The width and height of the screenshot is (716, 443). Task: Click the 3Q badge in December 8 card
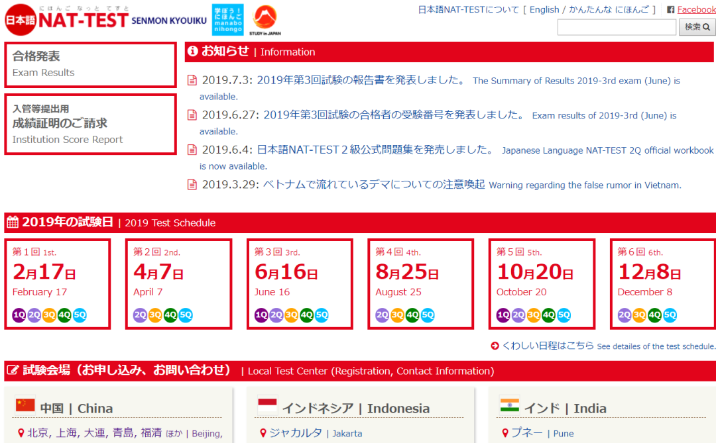point(639,315)
